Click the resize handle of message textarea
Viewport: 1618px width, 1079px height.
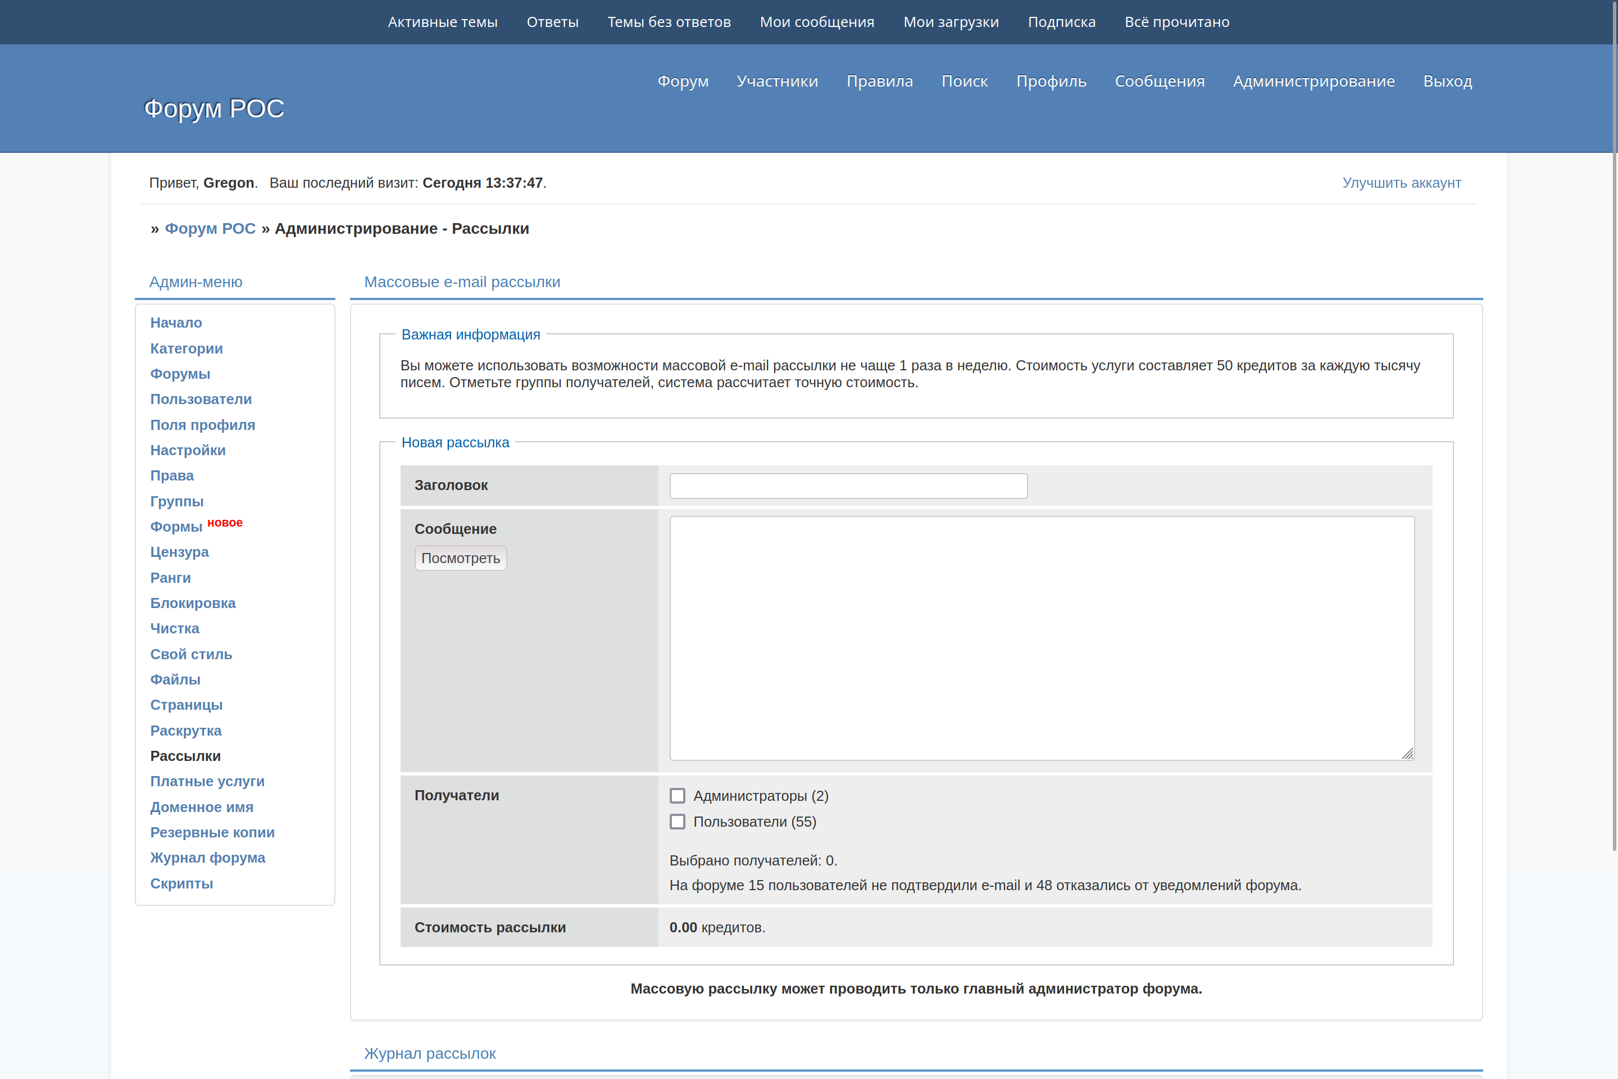tap(1407, 754)
